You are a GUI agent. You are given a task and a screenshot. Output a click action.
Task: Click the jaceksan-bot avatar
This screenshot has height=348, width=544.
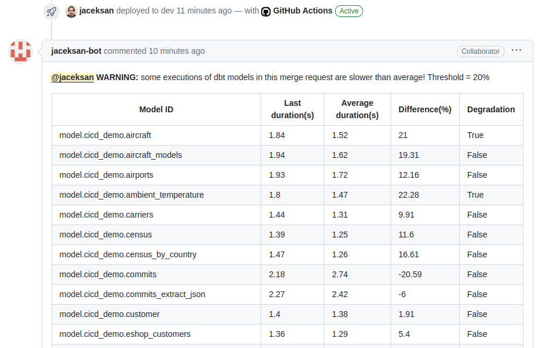coord(20,51)
